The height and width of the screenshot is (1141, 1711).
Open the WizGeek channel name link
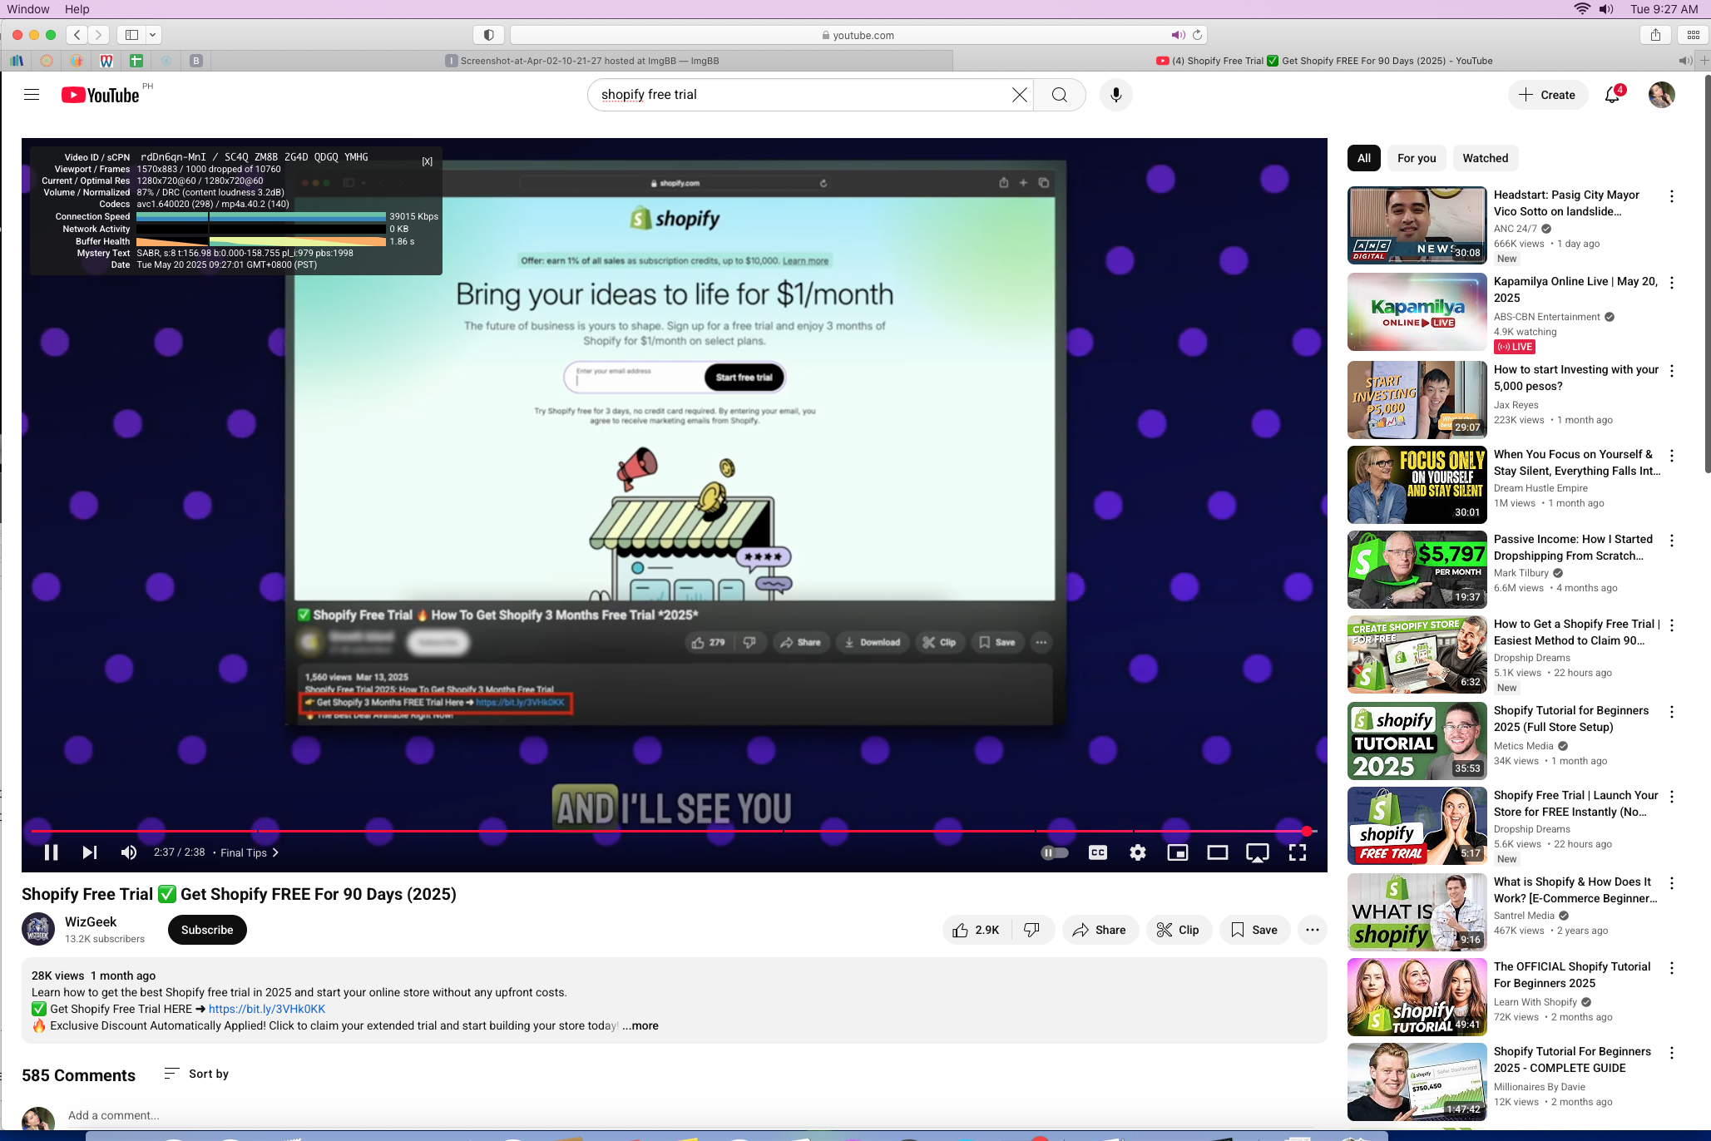(x=91, y=921)
